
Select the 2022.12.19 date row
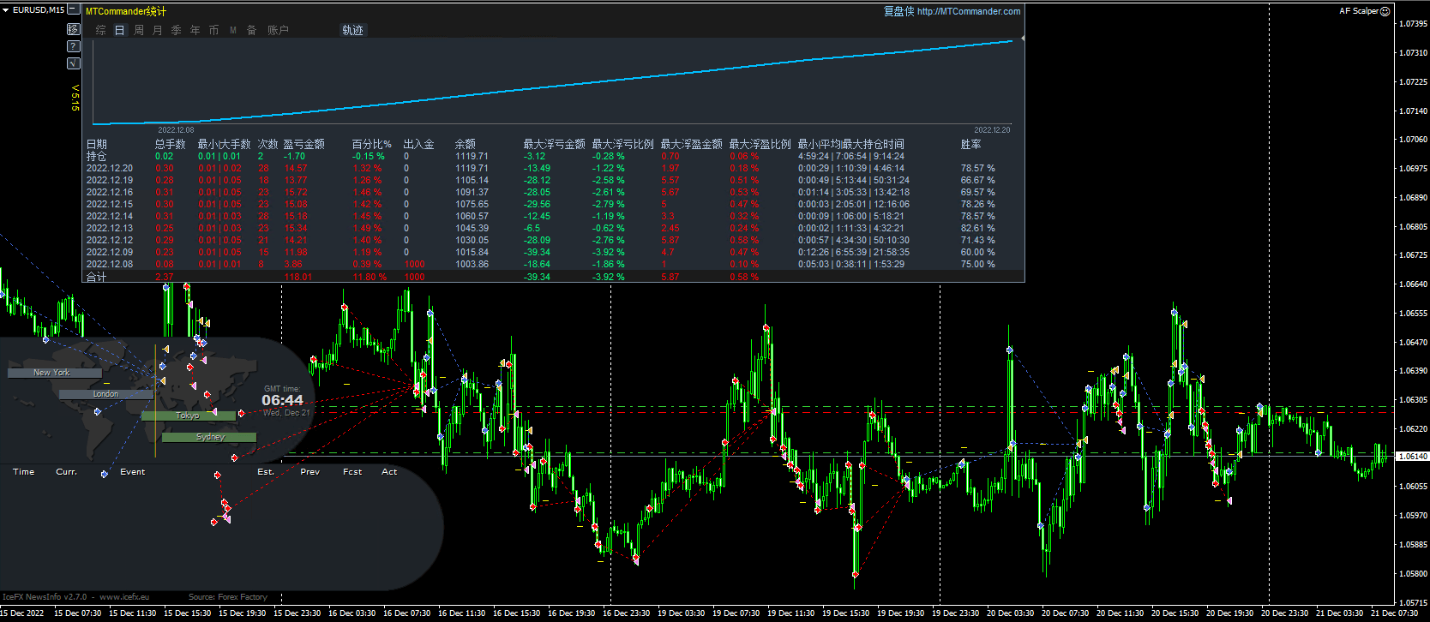pos(110,180)
